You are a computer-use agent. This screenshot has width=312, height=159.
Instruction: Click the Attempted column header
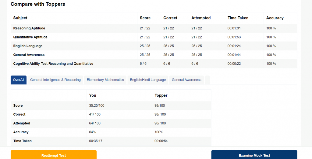(201, 18)
